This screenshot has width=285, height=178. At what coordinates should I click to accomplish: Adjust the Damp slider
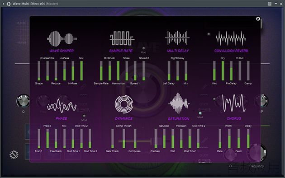pyautogui.click(x=248, y=70)
